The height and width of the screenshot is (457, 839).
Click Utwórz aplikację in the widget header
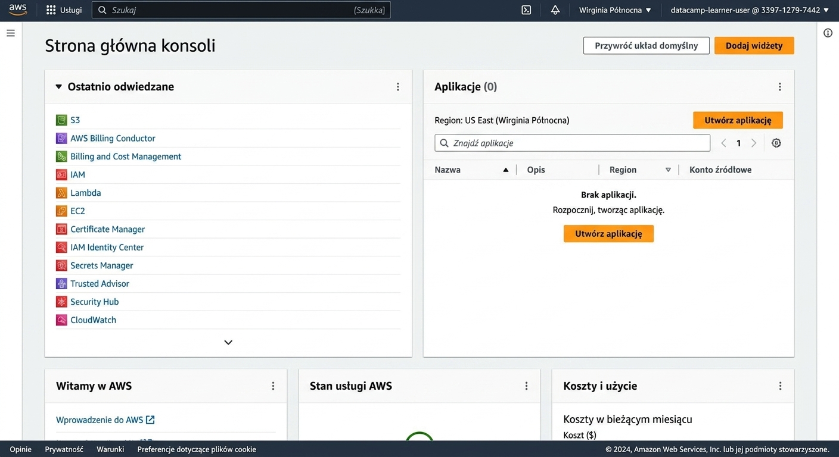pyautogui.click(x=738, y=120)
